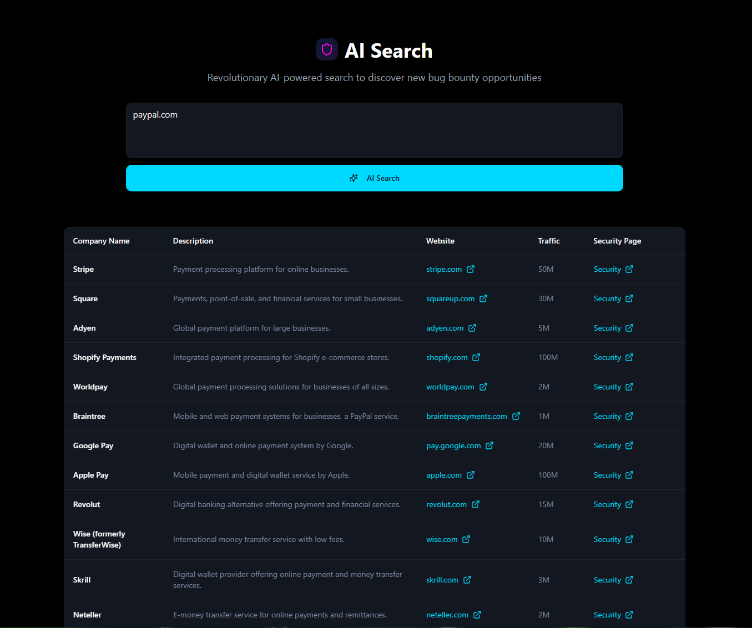Screen dimensions: 752x628
Task: Open Worldpay's Security page external link icon
Action: pyautogui.click(x=630, y=387)
